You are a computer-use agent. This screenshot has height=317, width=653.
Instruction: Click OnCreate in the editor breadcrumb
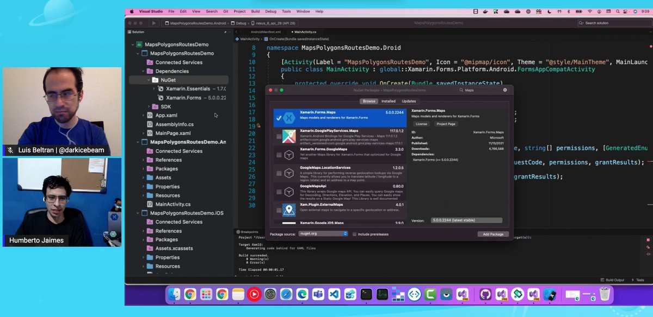pos(299,39)
